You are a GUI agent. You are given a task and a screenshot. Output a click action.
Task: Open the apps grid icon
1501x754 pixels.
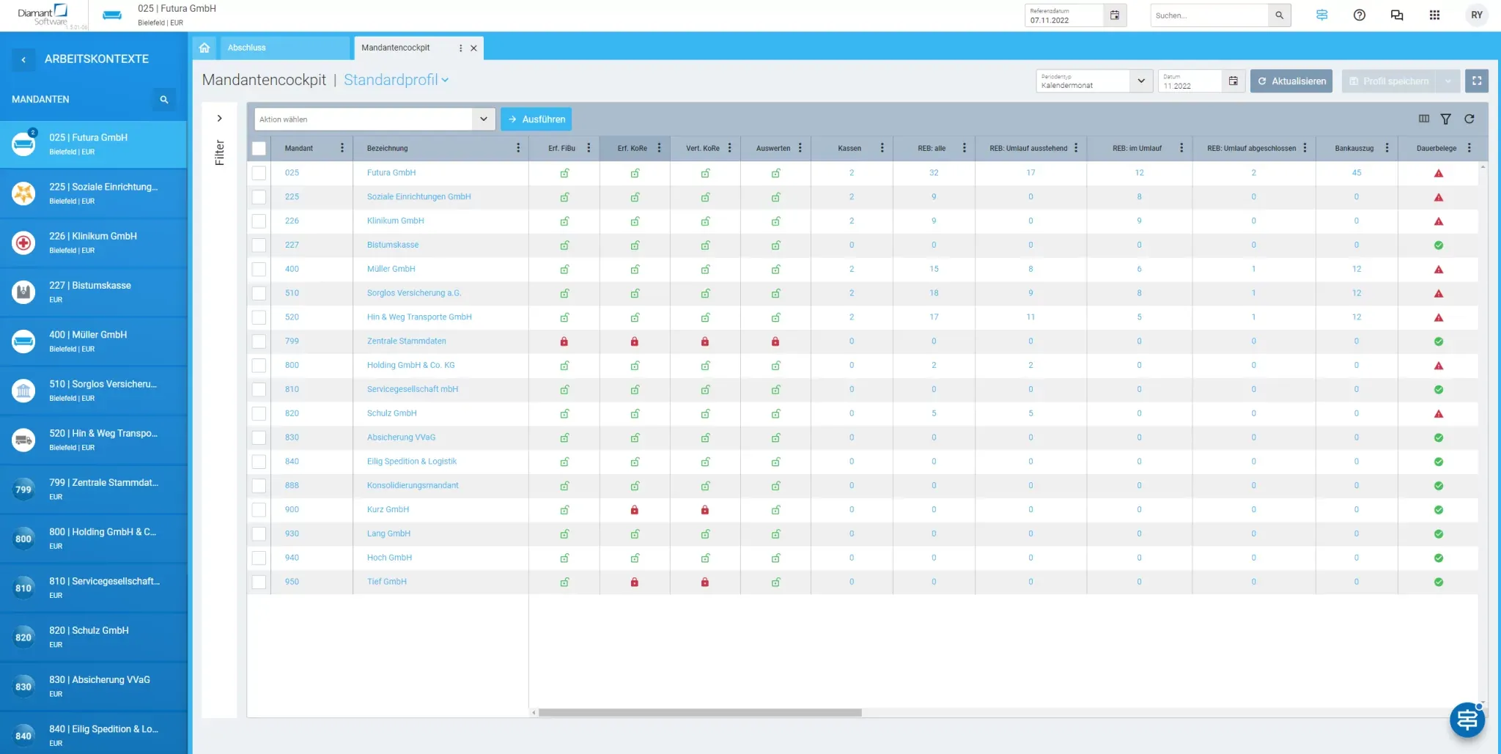point(1434,15)
